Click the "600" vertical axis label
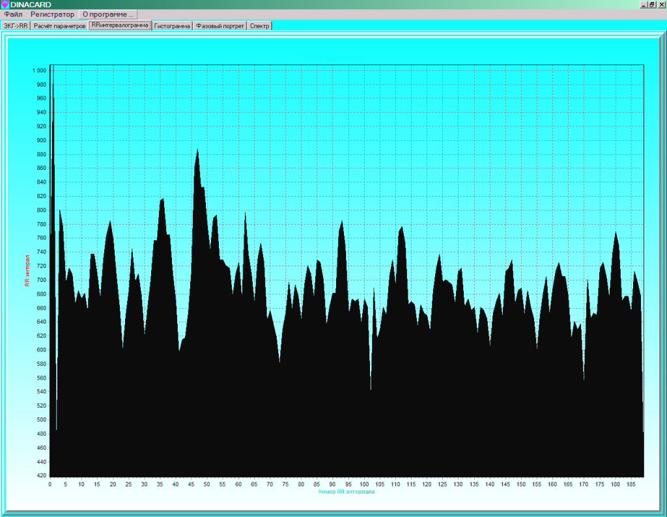Screen dimensions: 667x517 41,350
